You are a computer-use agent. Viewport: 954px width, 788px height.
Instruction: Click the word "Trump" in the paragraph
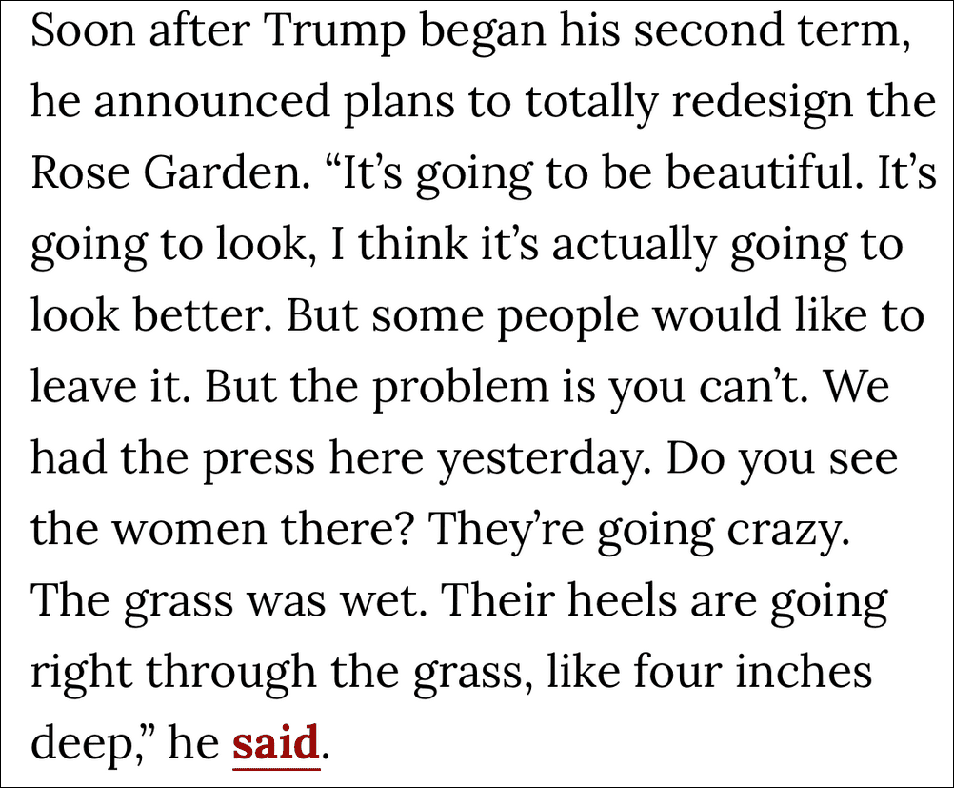[335, 31]
